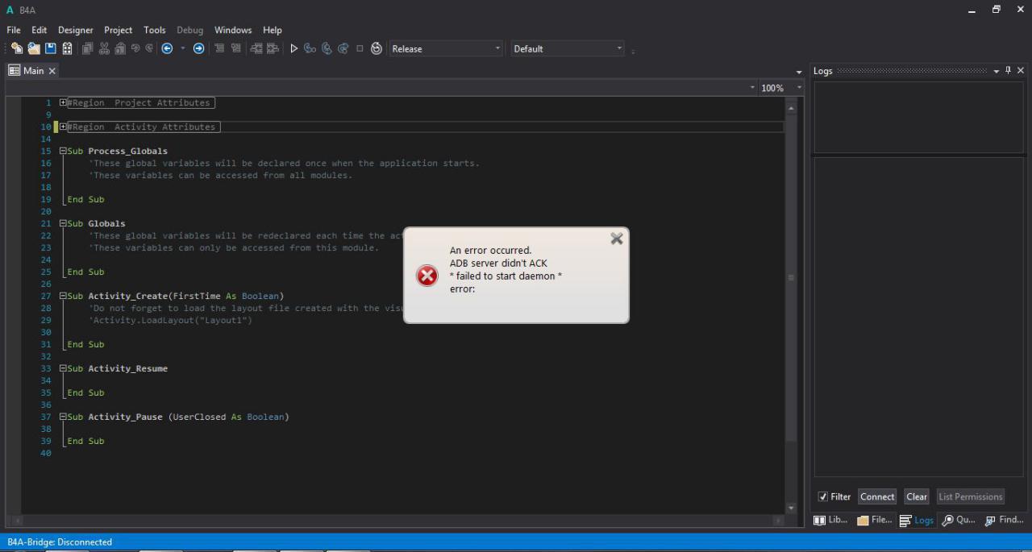Expand the Project Attributes region
Screen dimensions: 1032x552
[63, 103]
